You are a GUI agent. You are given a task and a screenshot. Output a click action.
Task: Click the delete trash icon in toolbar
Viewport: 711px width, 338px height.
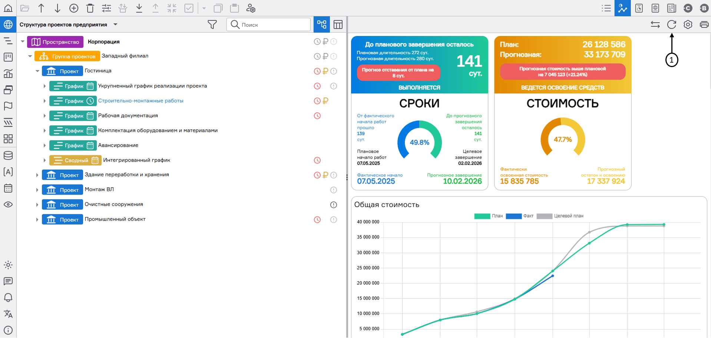(90, 8)
